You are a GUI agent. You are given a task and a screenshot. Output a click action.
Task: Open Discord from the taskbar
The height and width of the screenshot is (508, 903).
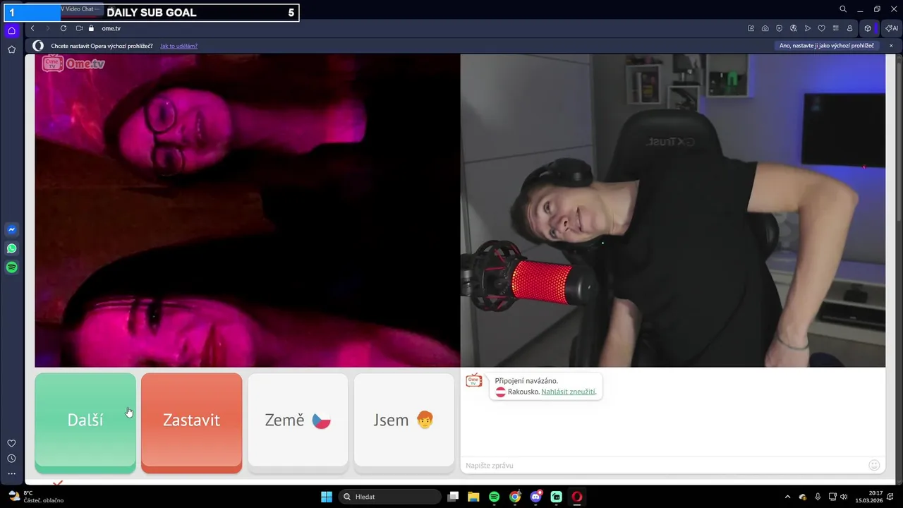[x=535, y=497]
